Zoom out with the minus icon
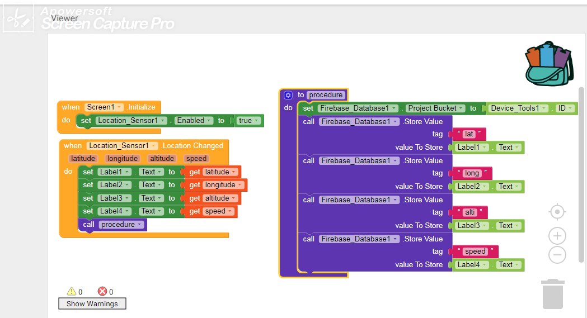 pos(557,255)
